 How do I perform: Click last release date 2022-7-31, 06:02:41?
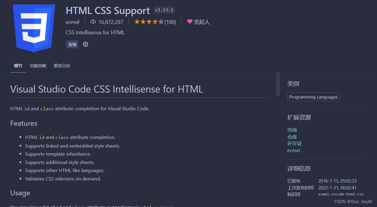(337, 188)
